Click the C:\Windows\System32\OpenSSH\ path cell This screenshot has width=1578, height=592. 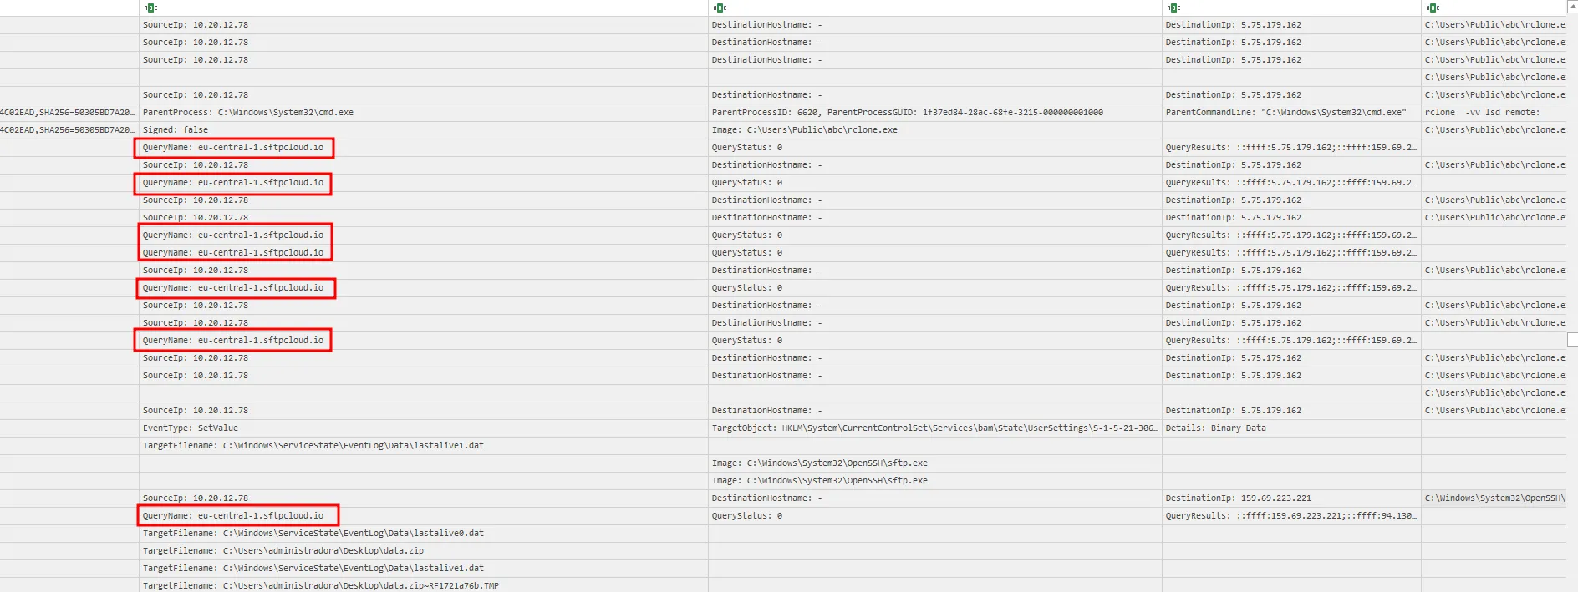coord(1494,498)
